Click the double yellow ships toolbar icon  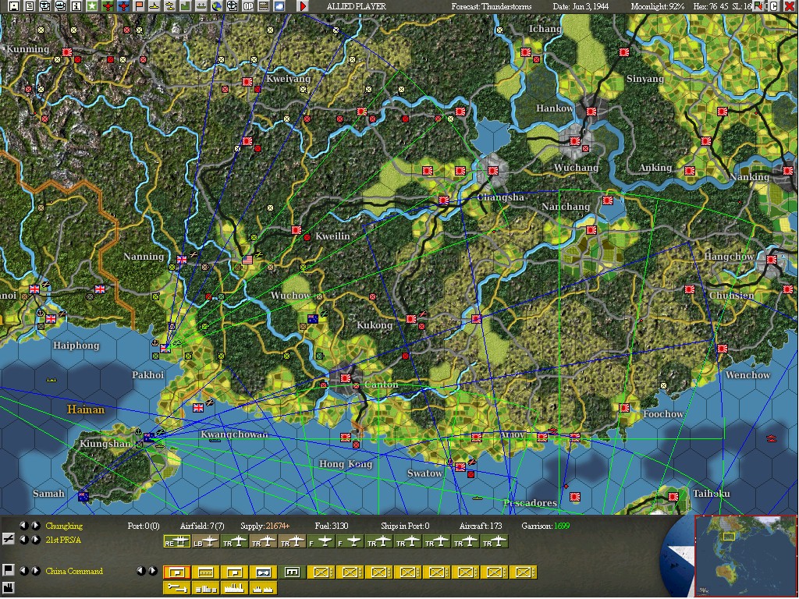point(169,6)
